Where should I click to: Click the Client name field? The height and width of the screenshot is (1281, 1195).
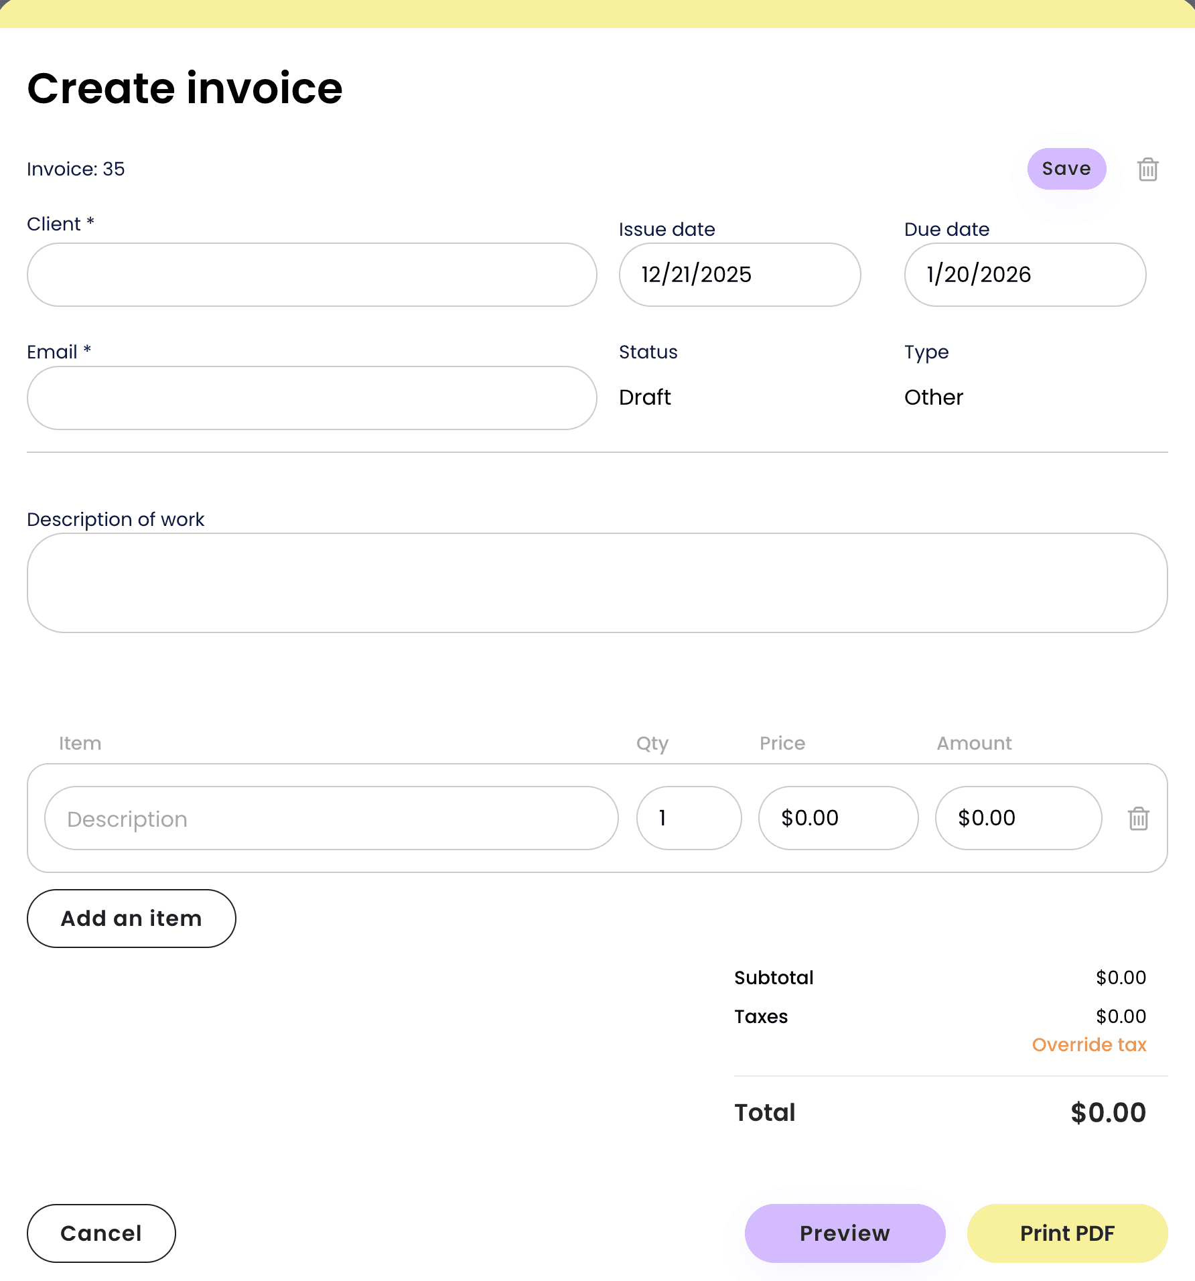coord(311,275)
